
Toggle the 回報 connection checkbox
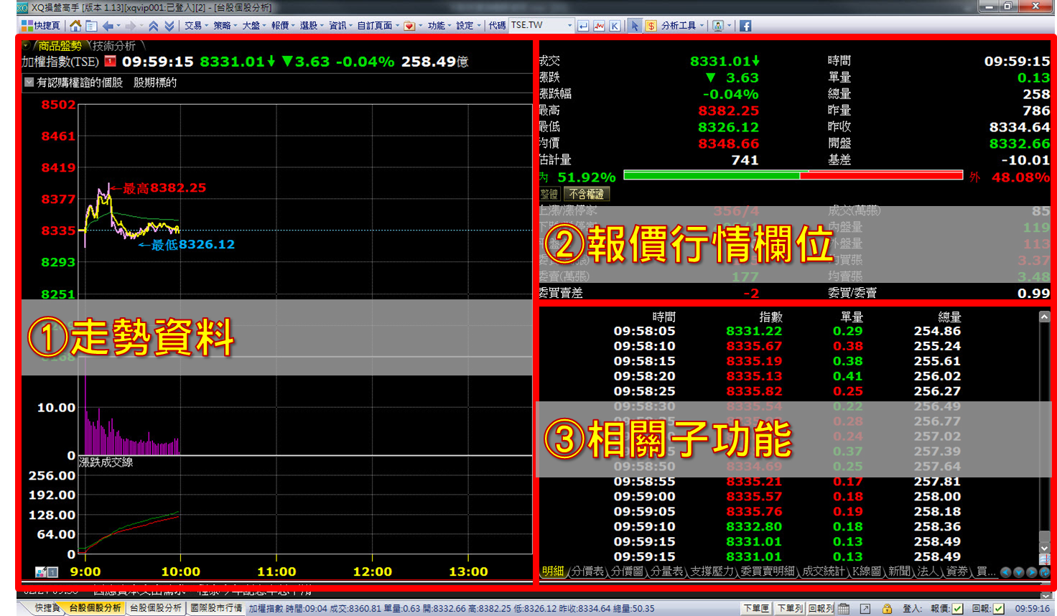(x=998, y=608)
